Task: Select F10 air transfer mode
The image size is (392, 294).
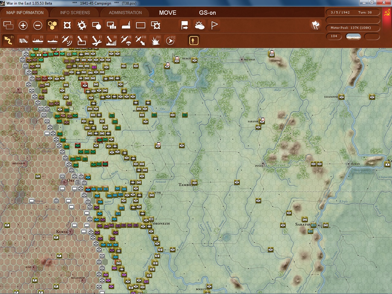Action: pos(141,40)
